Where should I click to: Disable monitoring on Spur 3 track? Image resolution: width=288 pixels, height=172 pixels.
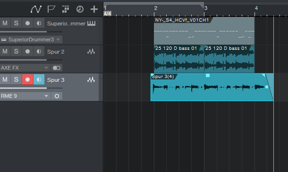[39, 79]
